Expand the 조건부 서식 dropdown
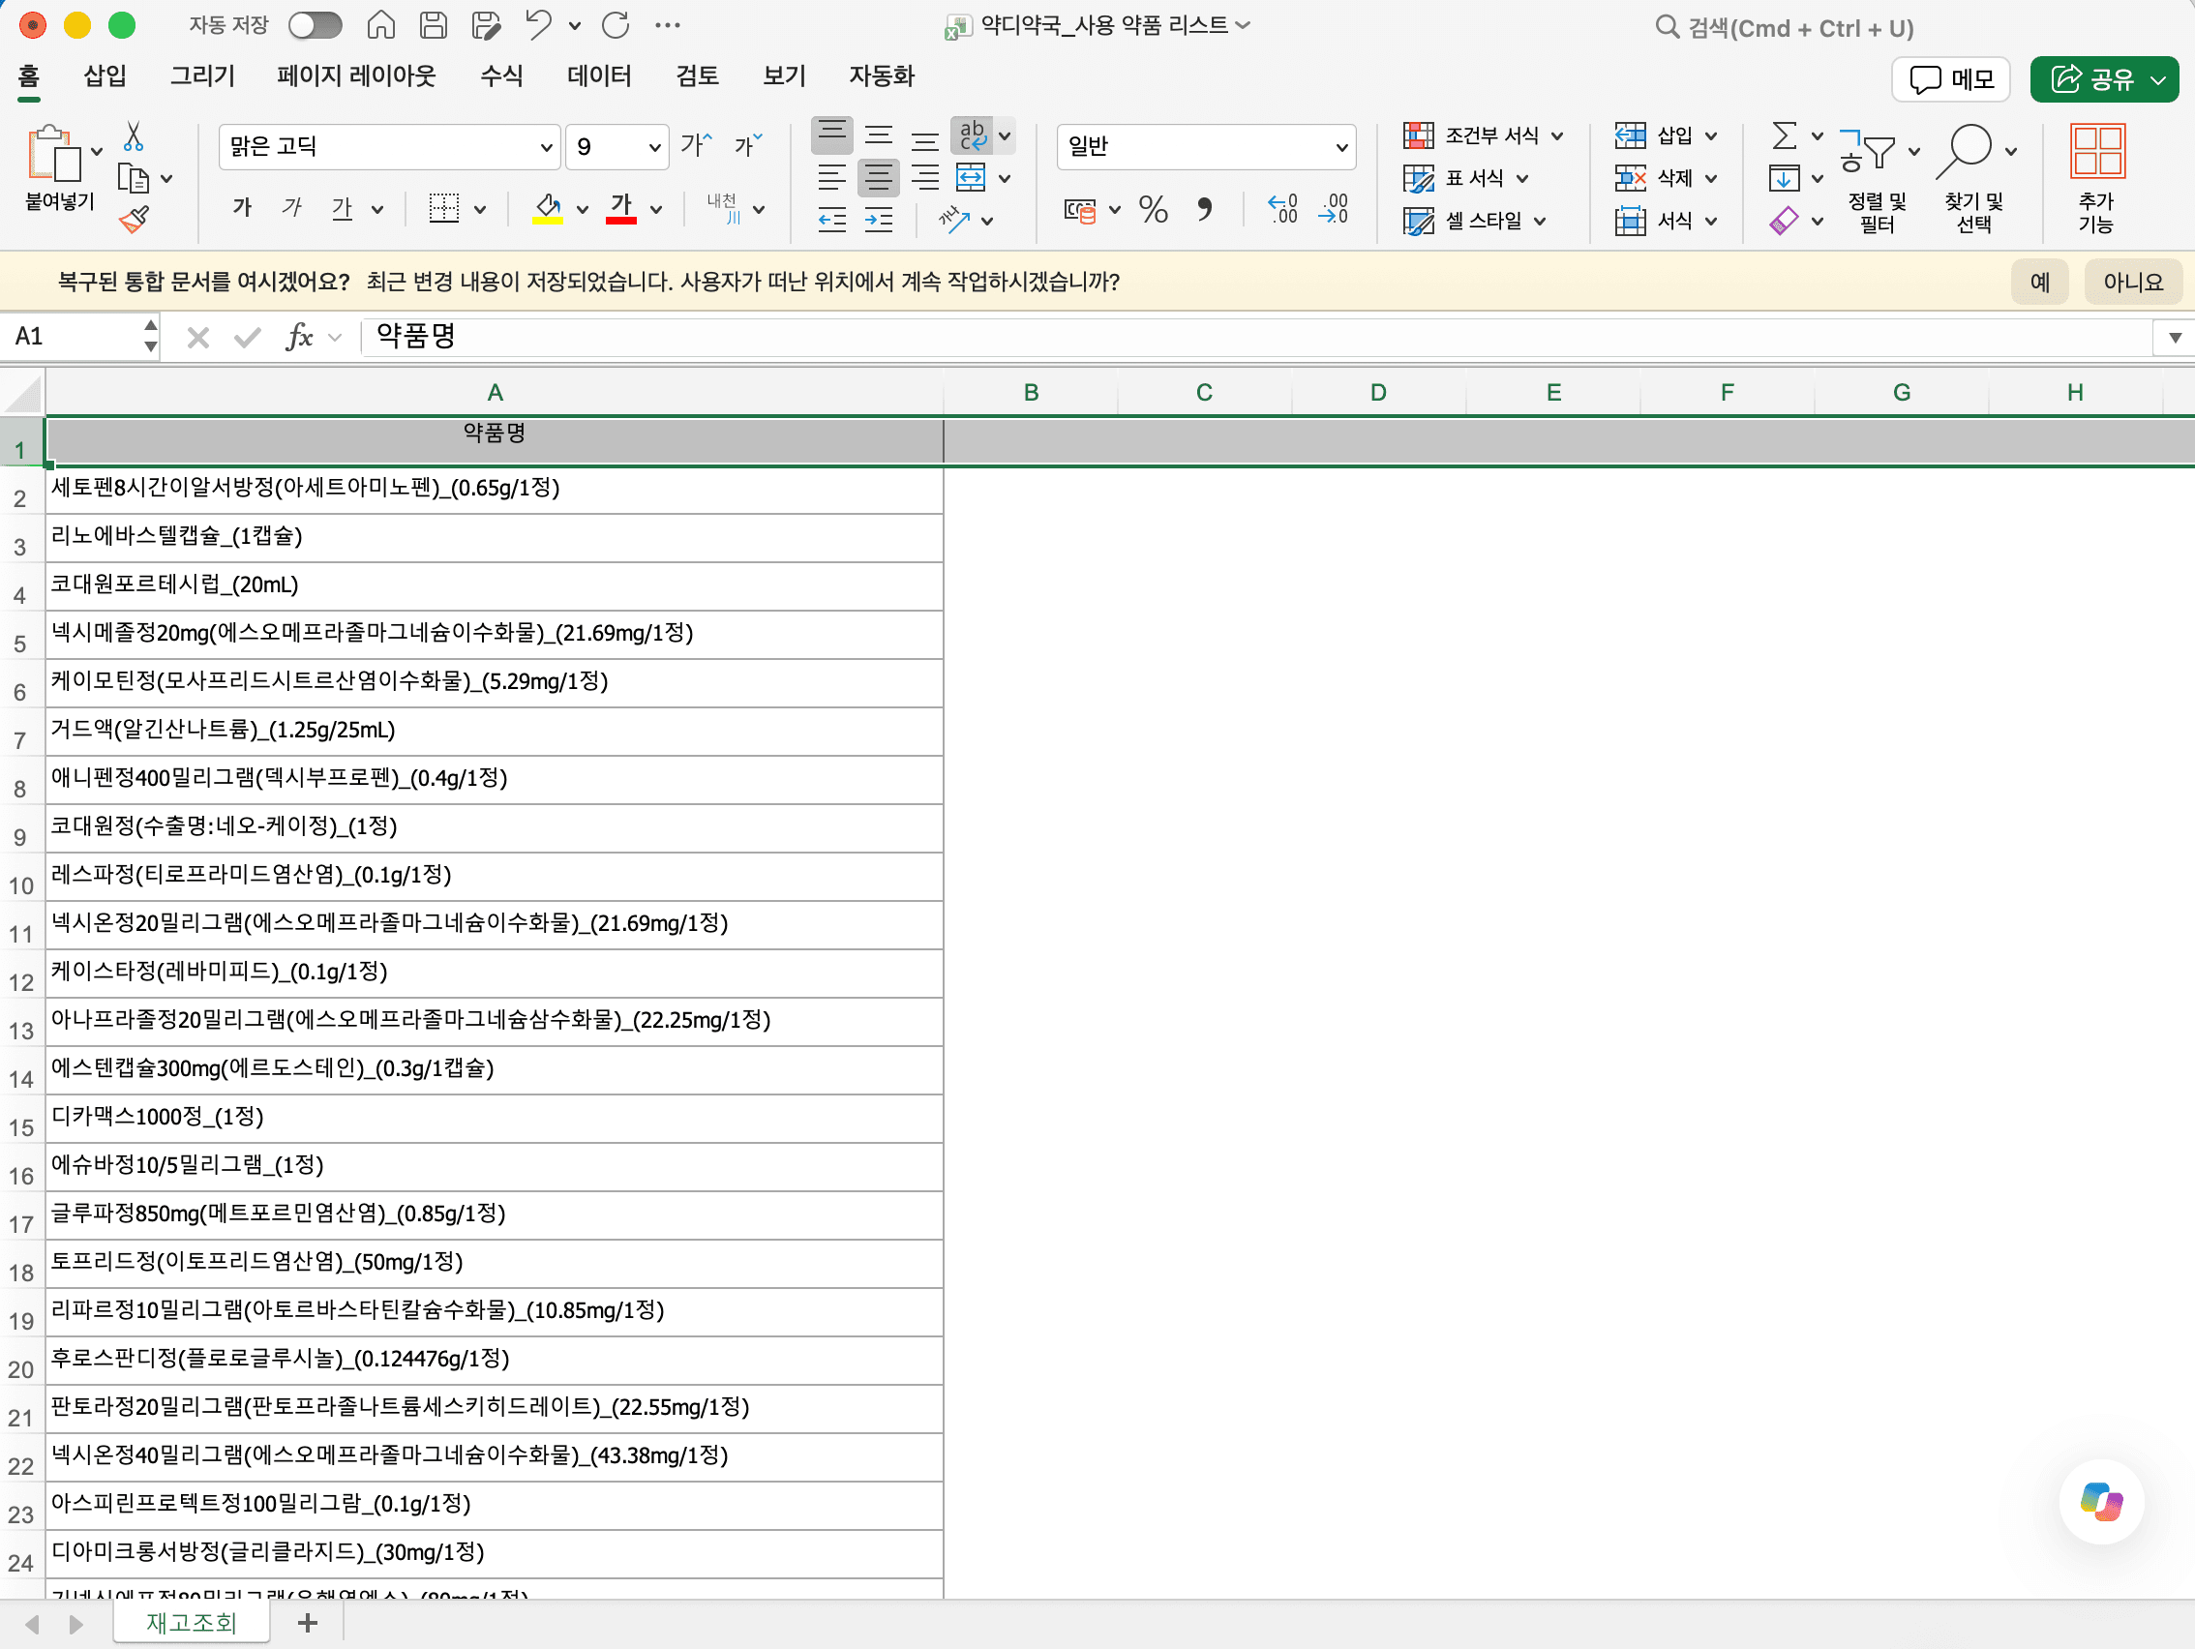2195x1649 pixels. coord(1557,135)
